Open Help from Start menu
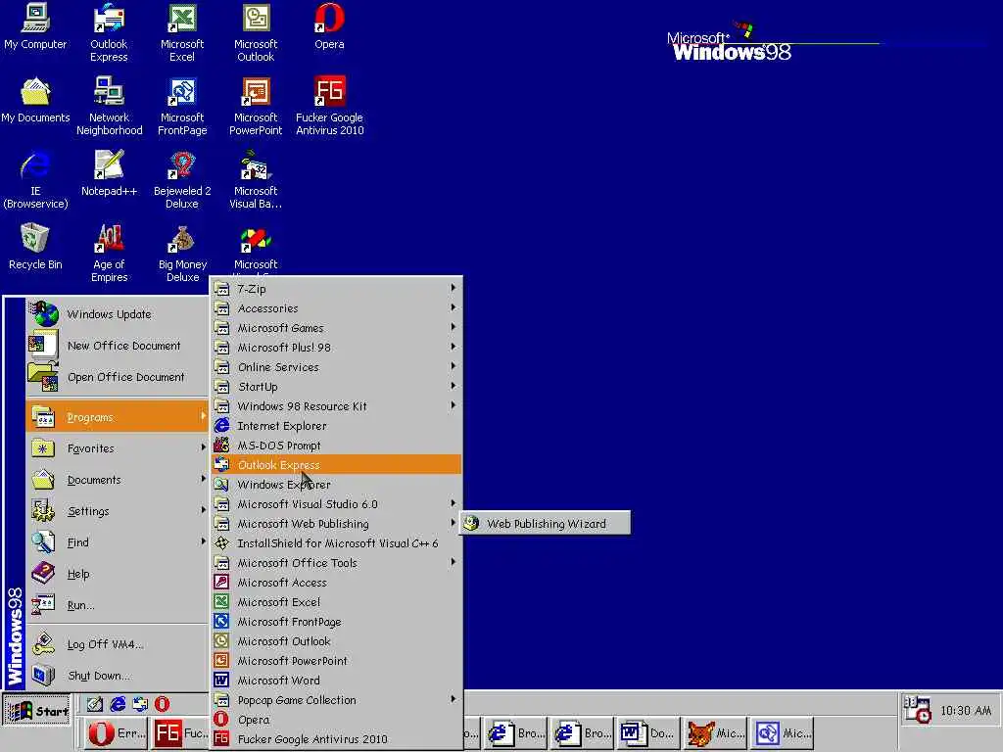 [x=118, y=574]
